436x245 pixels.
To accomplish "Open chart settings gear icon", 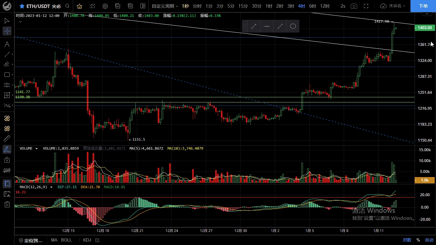I will click(x=105, y=6).
